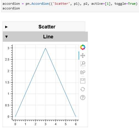Screen dimensions: 139x129
Task: Click the 'Scatter' string in code
Action: point(61,4)
